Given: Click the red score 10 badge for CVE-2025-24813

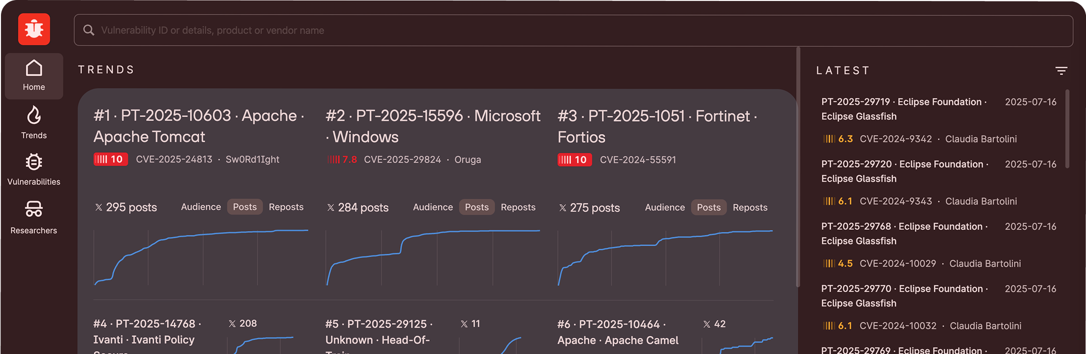Looking at the screenshot, I should pos(111,159).
